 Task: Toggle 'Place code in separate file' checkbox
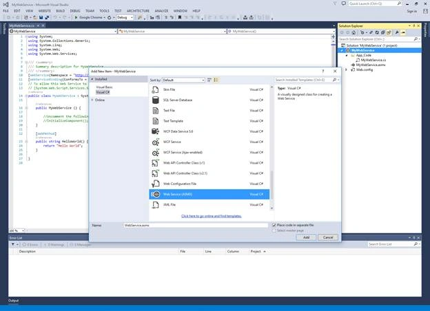274,225
